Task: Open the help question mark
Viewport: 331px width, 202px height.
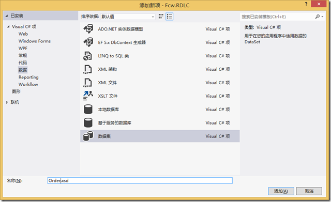Action: [306, 4]
